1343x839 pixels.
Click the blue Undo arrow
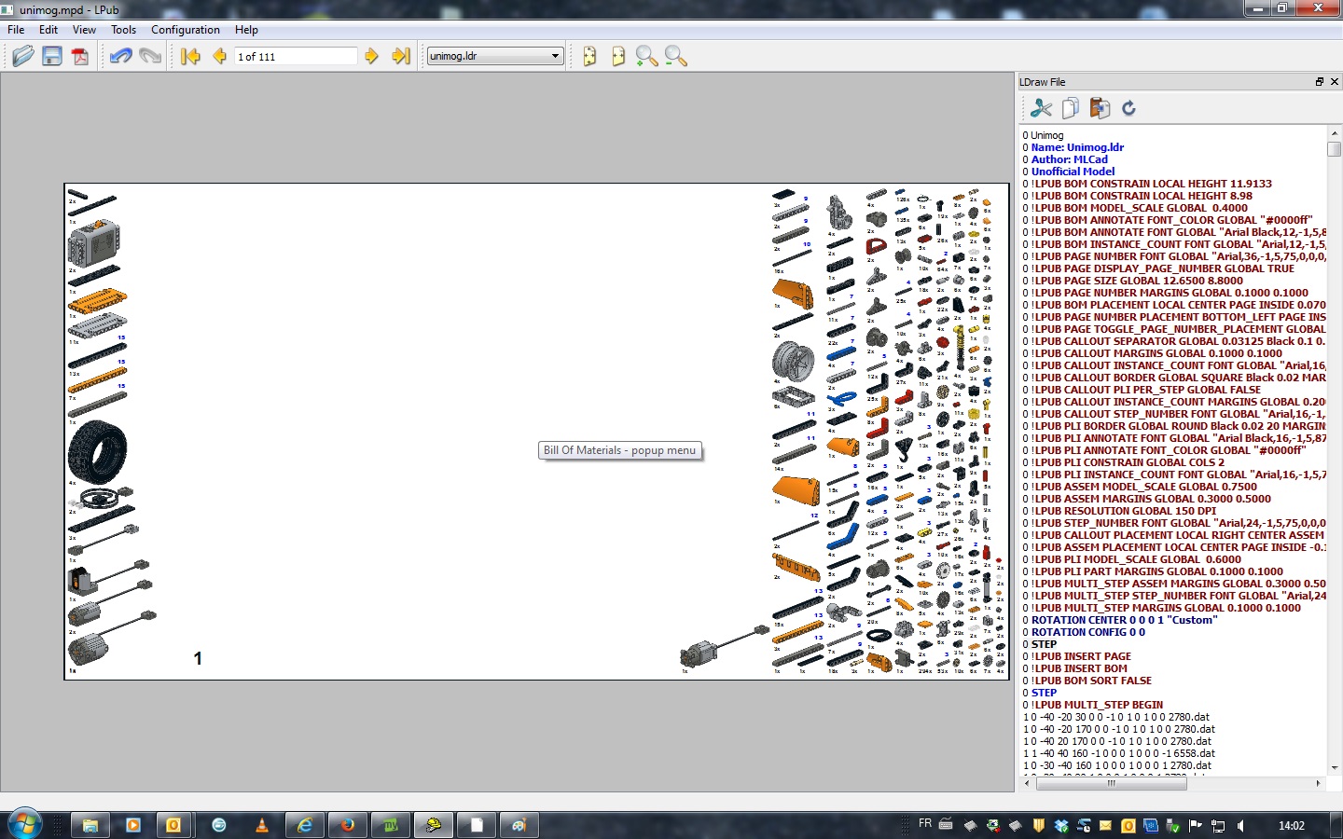pyautogui.click(x=120, y=56)
